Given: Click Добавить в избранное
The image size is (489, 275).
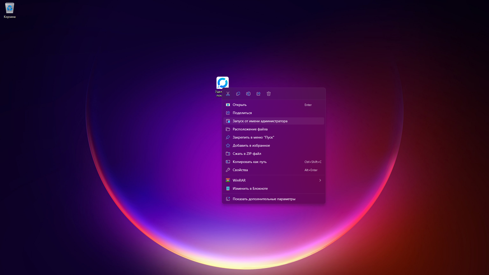Looking at the screenshot, I should 251,145.
